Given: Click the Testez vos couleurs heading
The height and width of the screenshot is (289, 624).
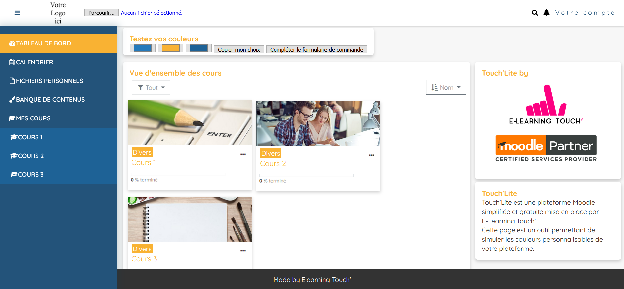Looking at the screenshot, I should 164,39.
